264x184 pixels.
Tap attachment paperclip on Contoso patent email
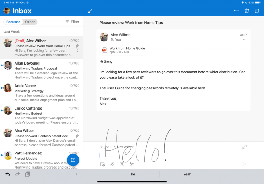(77, 136)
